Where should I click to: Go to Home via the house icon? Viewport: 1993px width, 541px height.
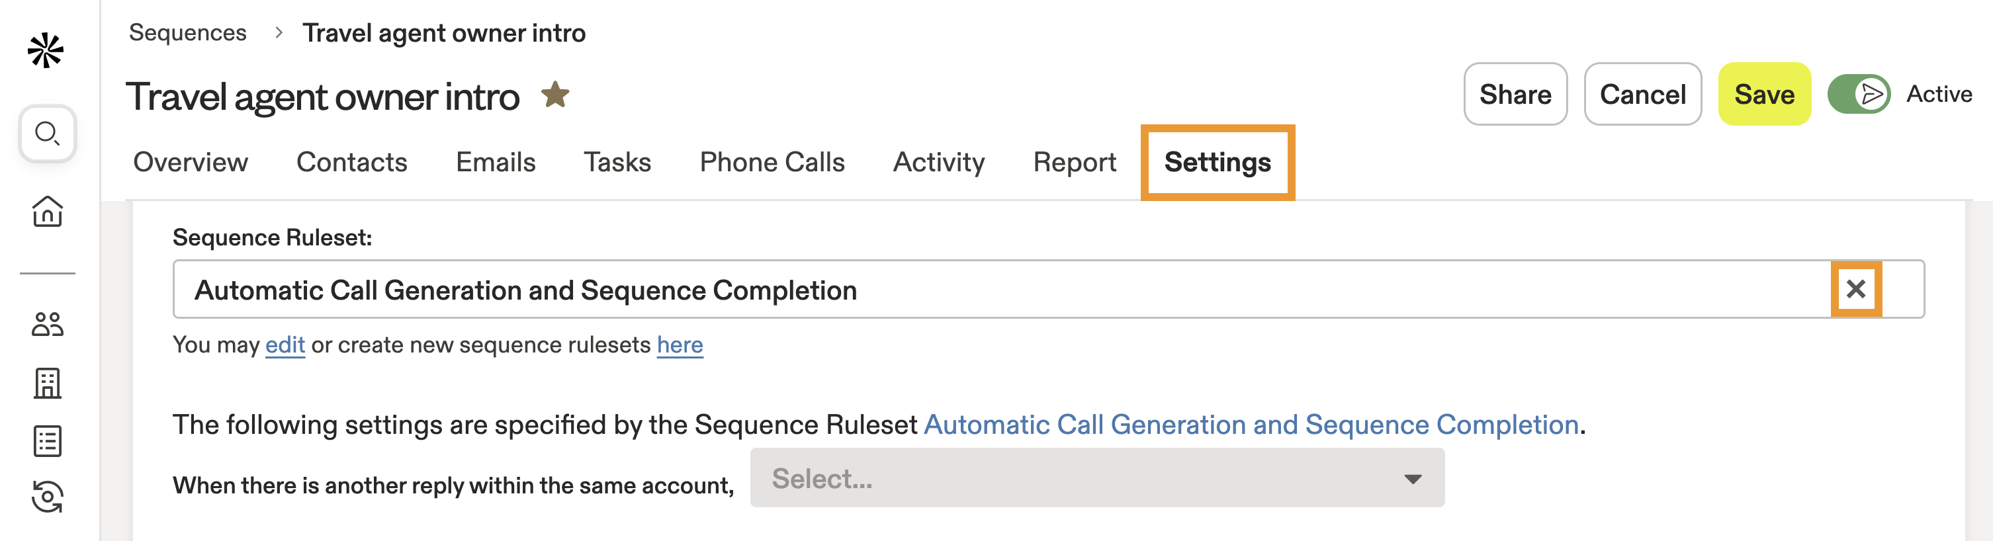coord(47,211)
